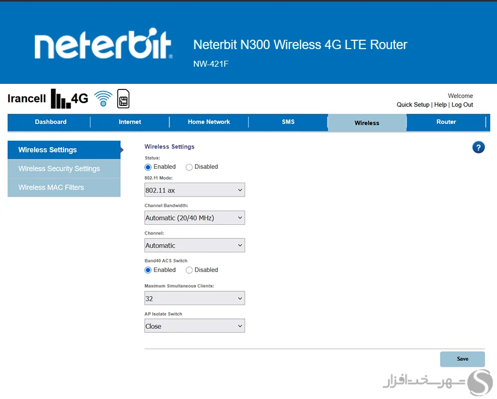The height and width of the screenshot is (399, 497).
Task: Click the Neterbit logo
Action: coord(103,44)
